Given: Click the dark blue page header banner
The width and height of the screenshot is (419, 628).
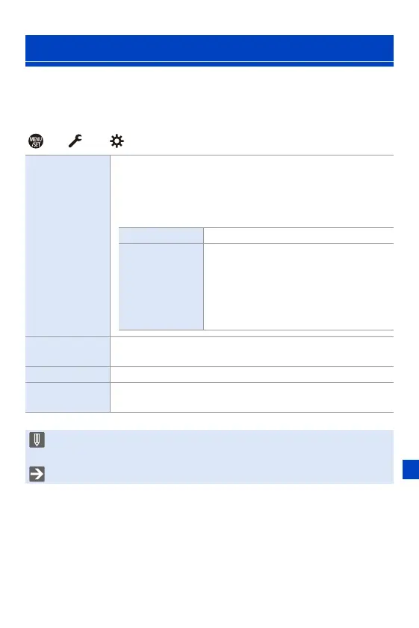Looking at the screenshot, I should [x=209, y=48].
